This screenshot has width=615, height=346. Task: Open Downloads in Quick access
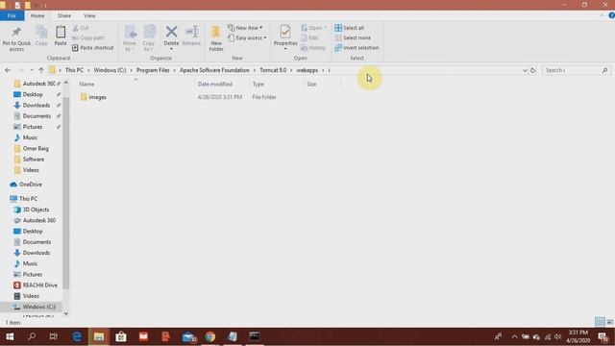(x=36, y=105)
